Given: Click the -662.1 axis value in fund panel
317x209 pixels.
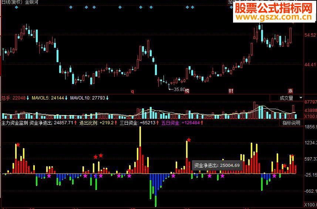Looking at the screenshot, I should (311, 191).
